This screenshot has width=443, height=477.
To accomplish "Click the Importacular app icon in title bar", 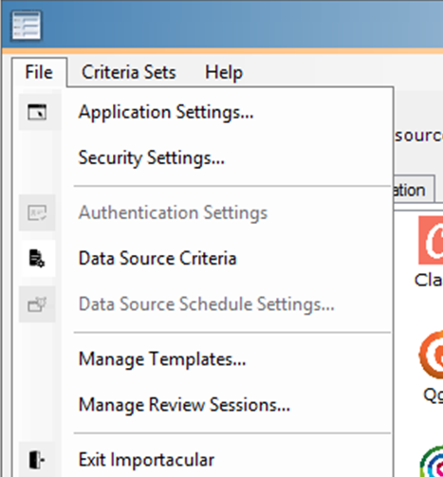I will click(27, 26).
